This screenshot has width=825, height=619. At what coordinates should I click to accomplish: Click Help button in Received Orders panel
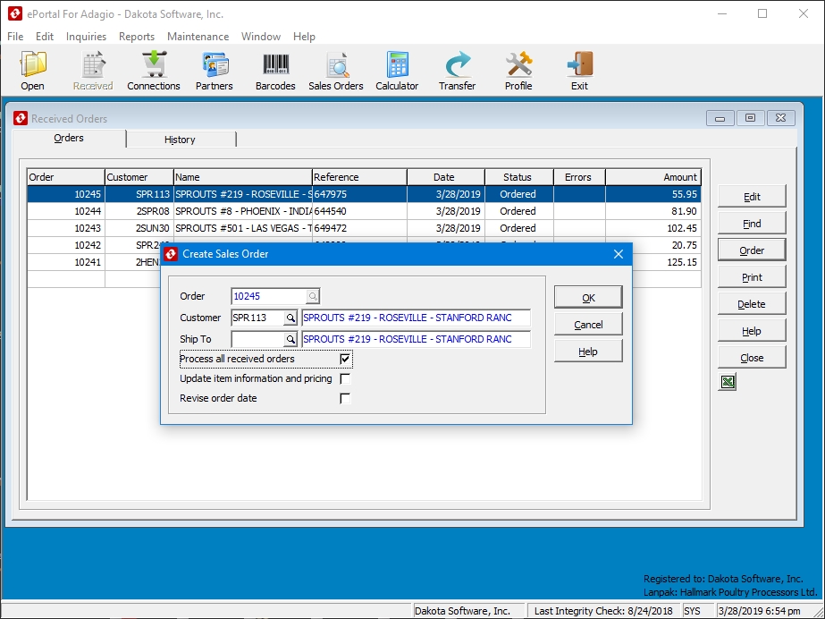[x=752, y=331]
